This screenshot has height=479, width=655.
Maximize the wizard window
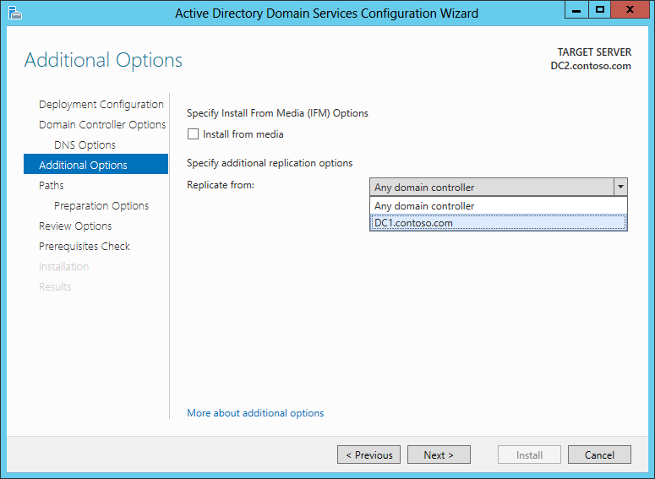tap(600, 10)
